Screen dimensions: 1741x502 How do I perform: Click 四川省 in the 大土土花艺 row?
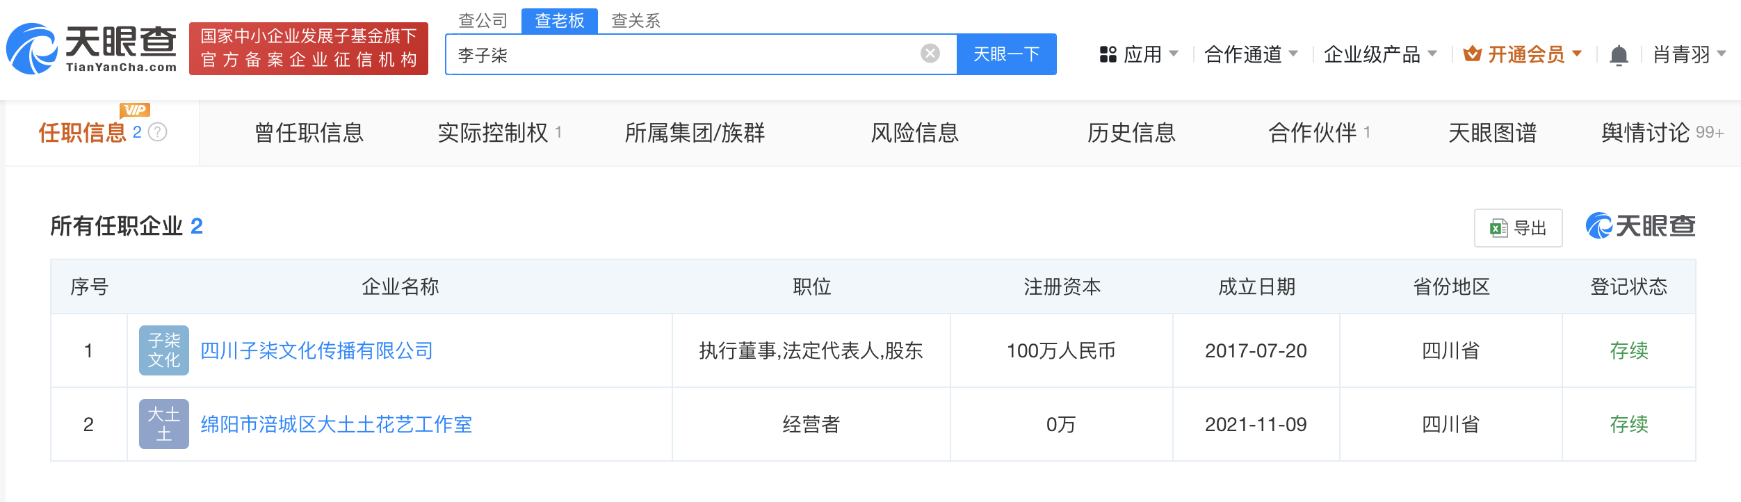pyautogui.click(x=1450, y=424)
